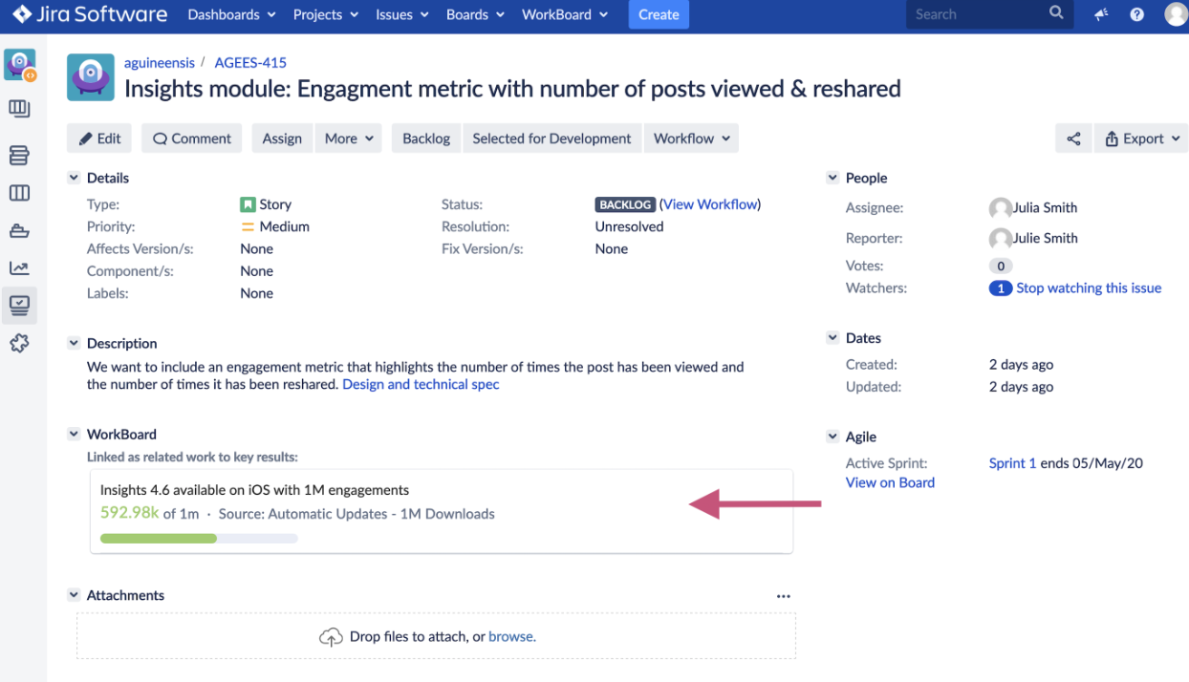
Task: Open the WorkBoard menu
Action: (565, 14)
